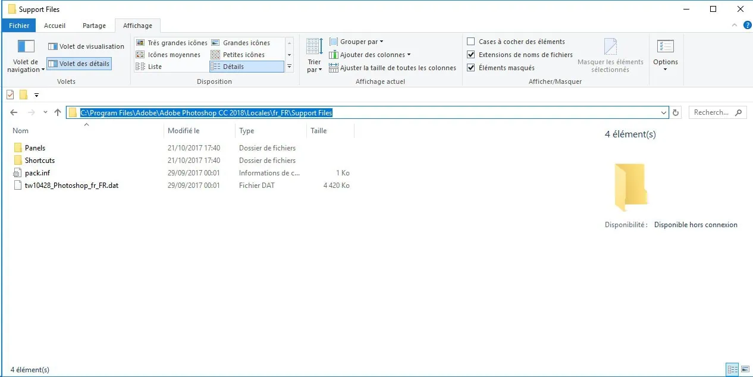Expand Ajouter des colonnes dropdown

click(375, 55)
